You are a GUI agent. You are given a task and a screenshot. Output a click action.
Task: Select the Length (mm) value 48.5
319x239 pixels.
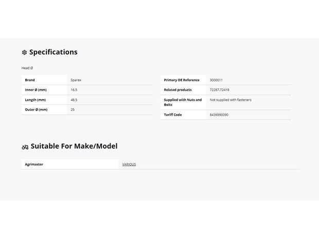74,100
